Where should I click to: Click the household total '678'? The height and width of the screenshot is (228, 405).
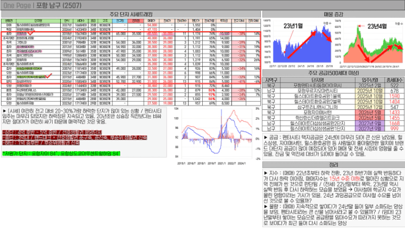point(394,91)
